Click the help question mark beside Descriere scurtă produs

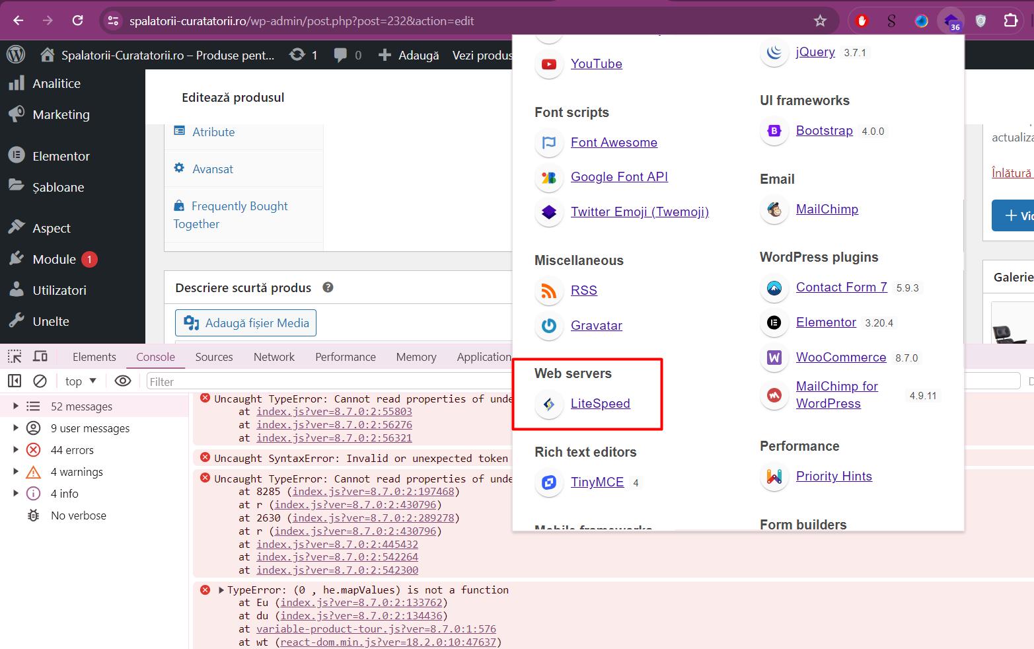pos(328,287)
